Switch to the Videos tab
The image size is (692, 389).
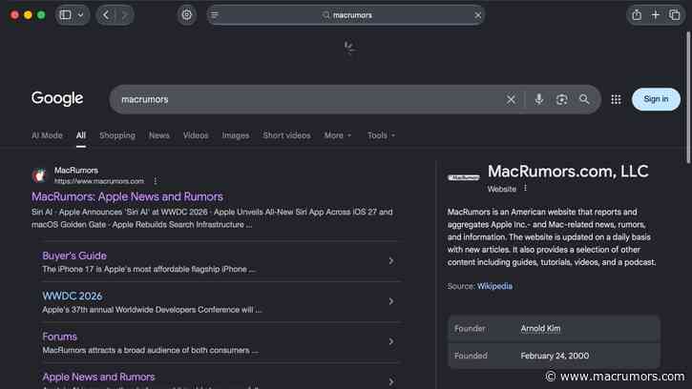click(196, 135)
